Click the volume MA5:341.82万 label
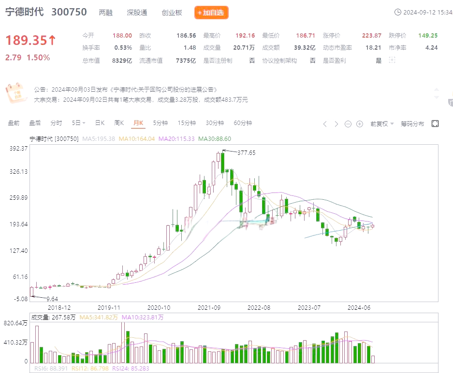 pos(99,318)
